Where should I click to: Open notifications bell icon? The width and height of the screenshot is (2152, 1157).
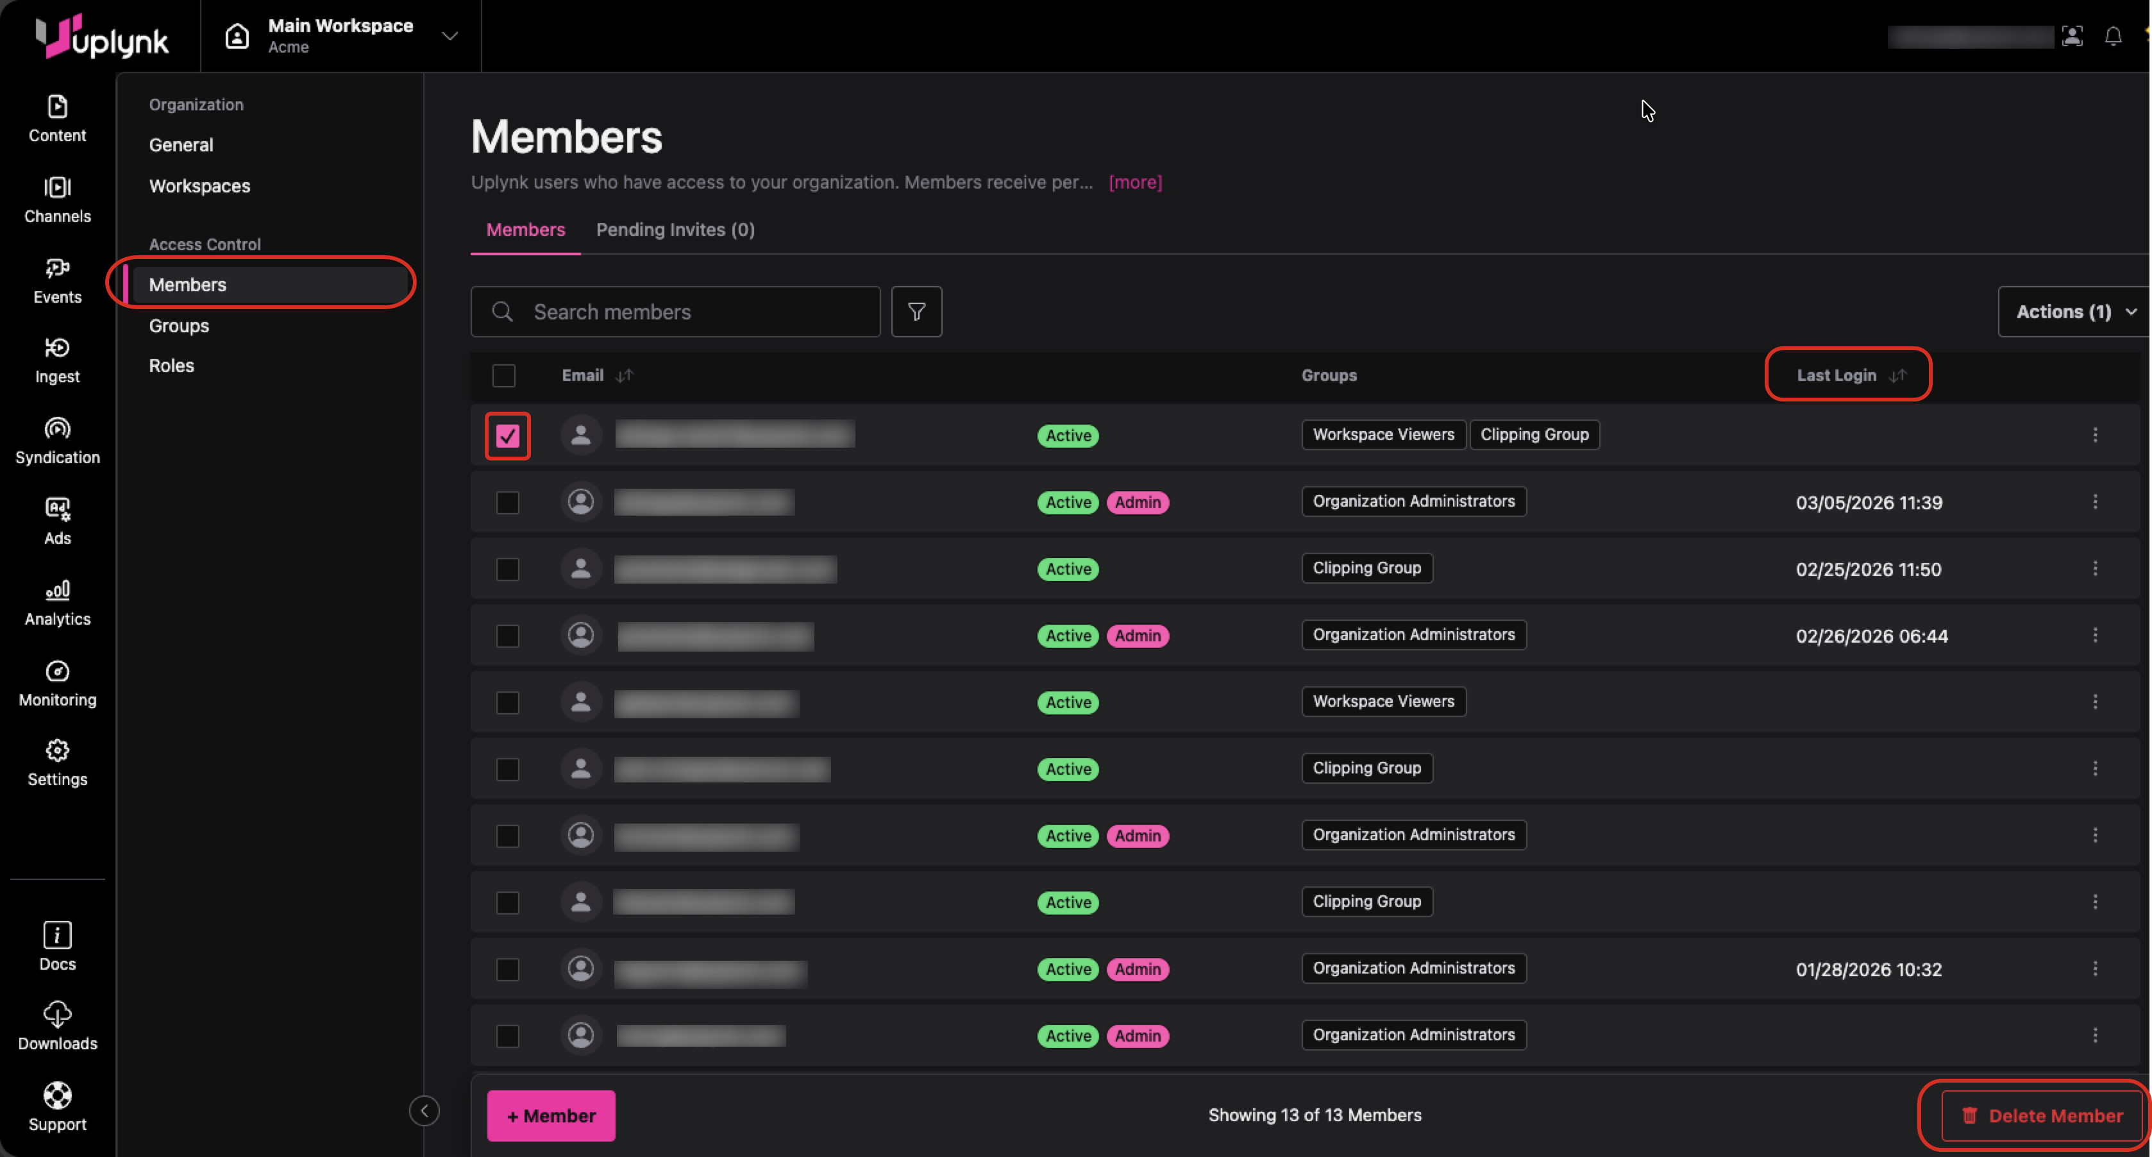point(2113,36)
